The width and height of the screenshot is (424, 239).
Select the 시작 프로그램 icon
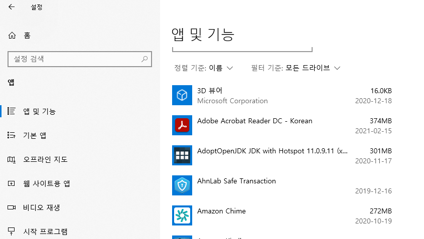click(12, 231)
